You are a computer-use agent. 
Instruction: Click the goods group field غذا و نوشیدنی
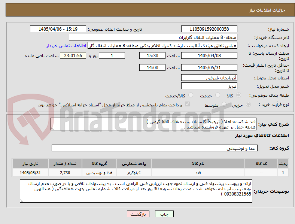click(x=155, y=148)
